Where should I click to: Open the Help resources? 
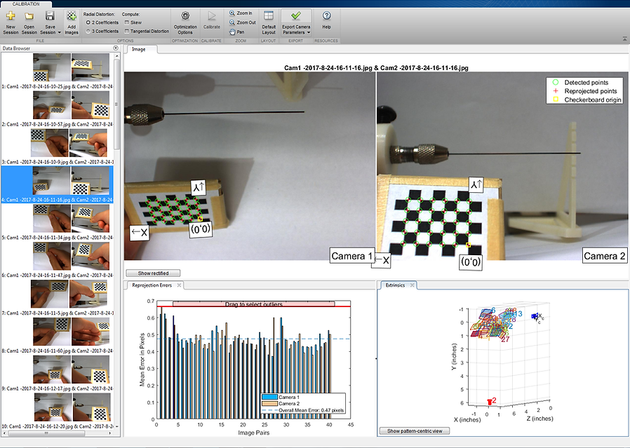(327, 20)
